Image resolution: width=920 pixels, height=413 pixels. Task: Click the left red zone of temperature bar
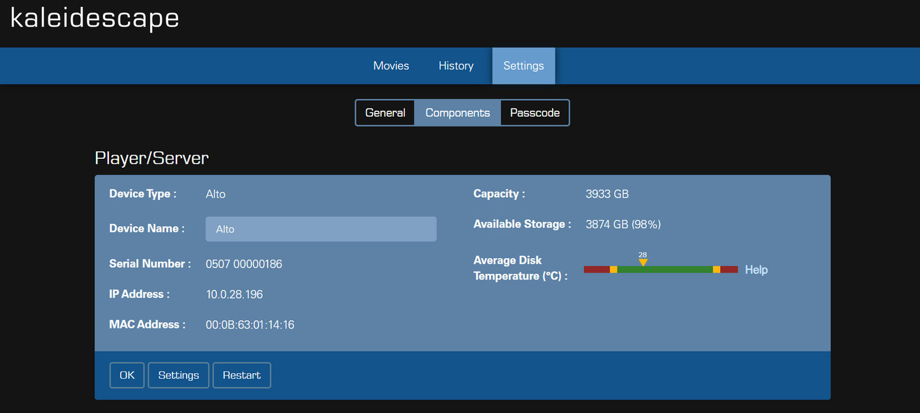(597, 269)
